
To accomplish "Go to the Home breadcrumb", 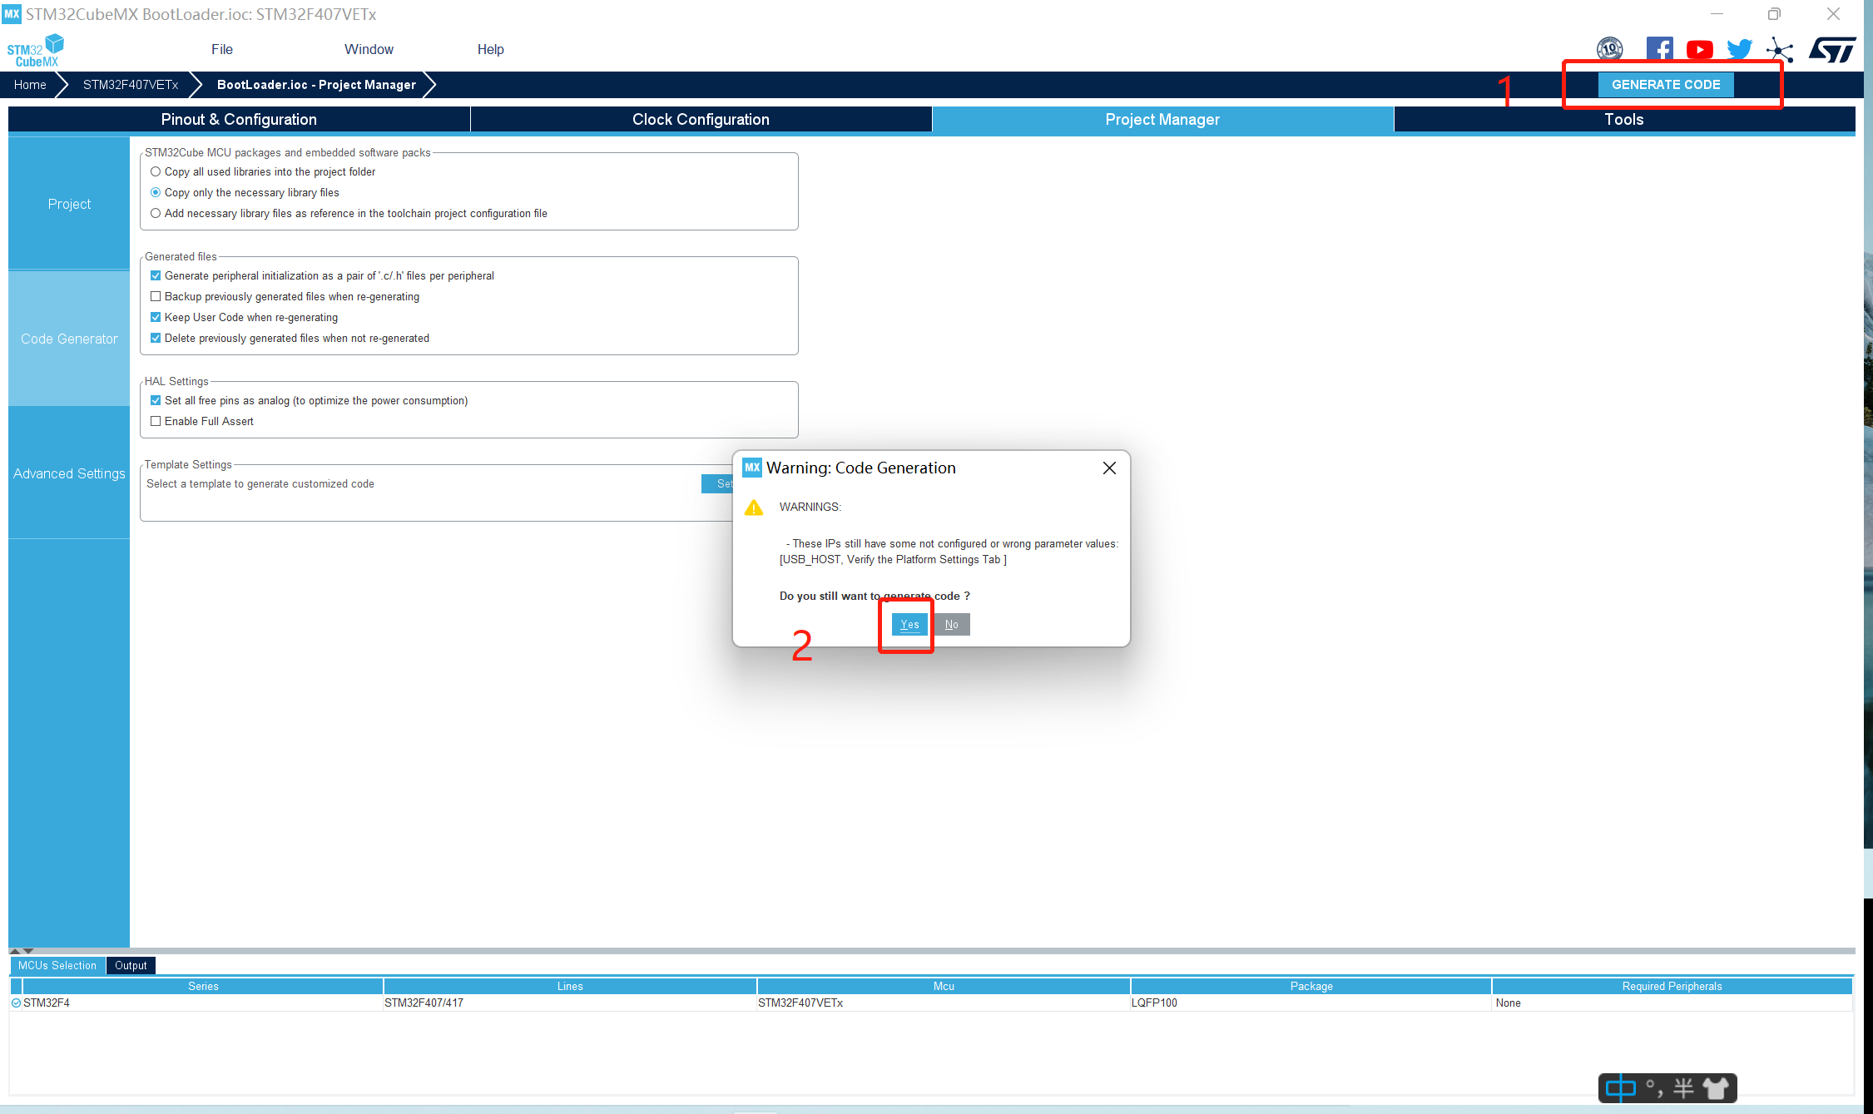I will click(x=30, y=85).
